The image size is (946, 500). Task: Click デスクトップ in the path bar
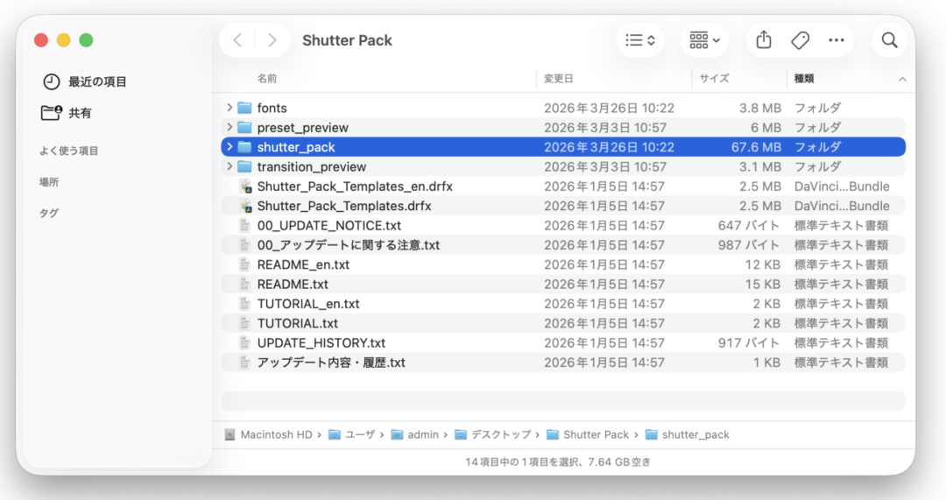[x=501, y=435]
